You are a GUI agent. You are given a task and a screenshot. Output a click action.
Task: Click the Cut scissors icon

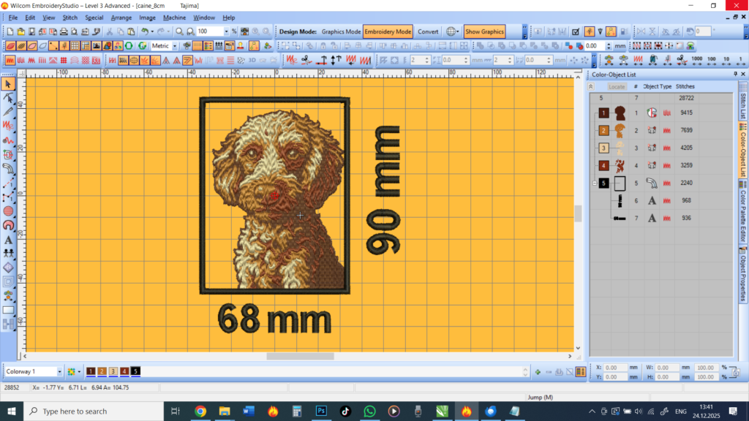[x=110, y=31]
